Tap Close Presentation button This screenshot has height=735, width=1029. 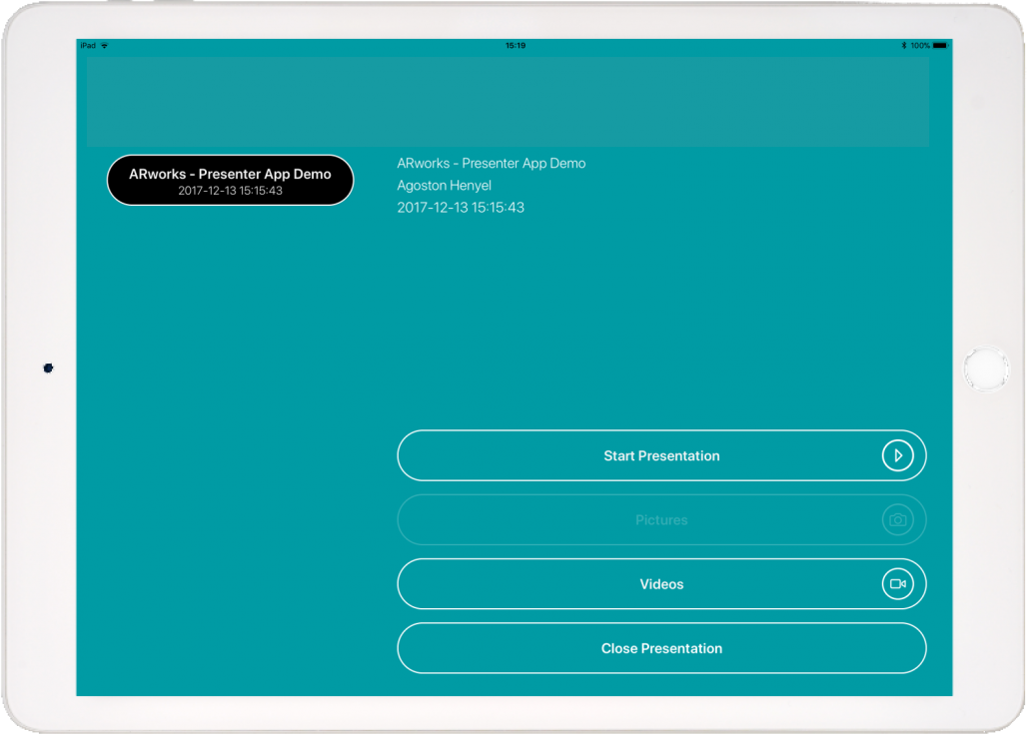tap(661, 648)
